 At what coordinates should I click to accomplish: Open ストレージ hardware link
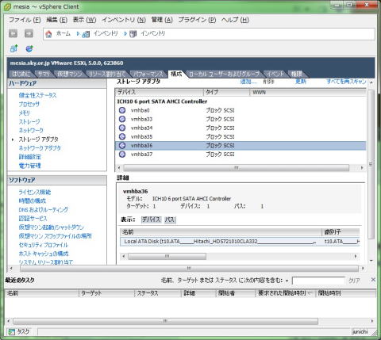point(29,121)
